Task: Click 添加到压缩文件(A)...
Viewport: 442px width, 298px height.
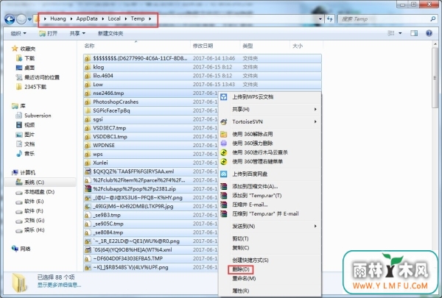Action: (x=270, y=186)
